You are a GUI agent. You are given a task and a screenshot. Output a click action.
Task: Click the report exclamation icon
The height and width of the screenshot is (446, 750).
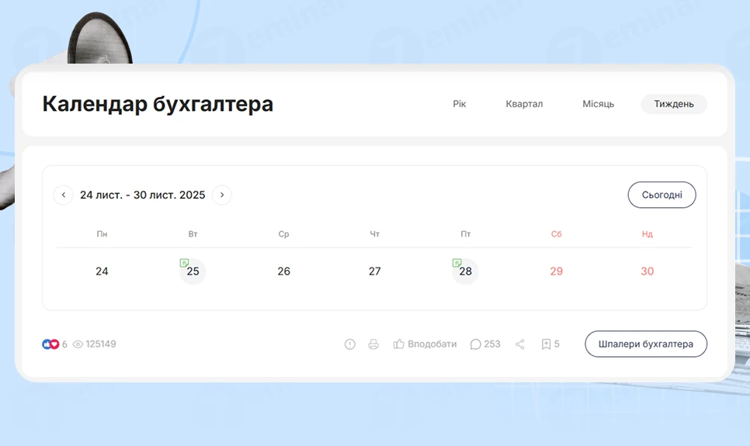(x=350, y=344)
